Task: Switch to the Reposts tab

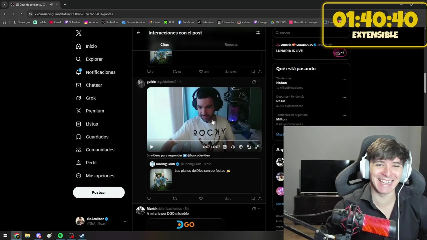Action: [x=231, y=45]
